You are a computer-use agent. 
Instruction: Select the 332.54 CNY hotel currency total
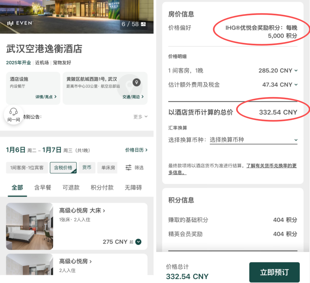point(278,112)
